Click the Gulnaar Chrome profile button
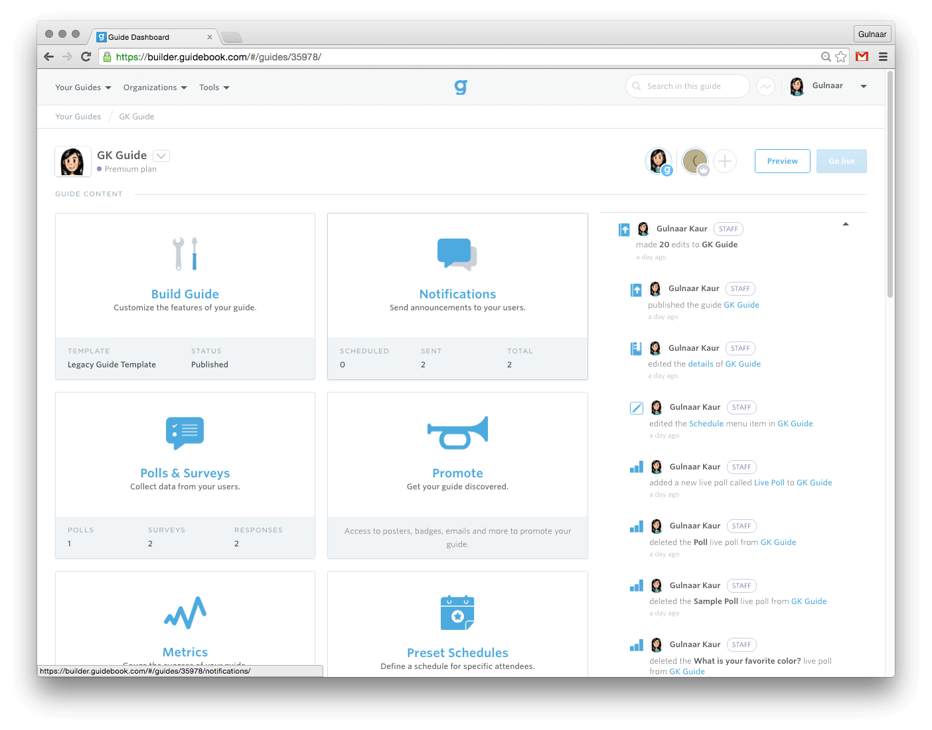Image resolution: width=932 pixels, height=730 pixels. tap(872, 34)
